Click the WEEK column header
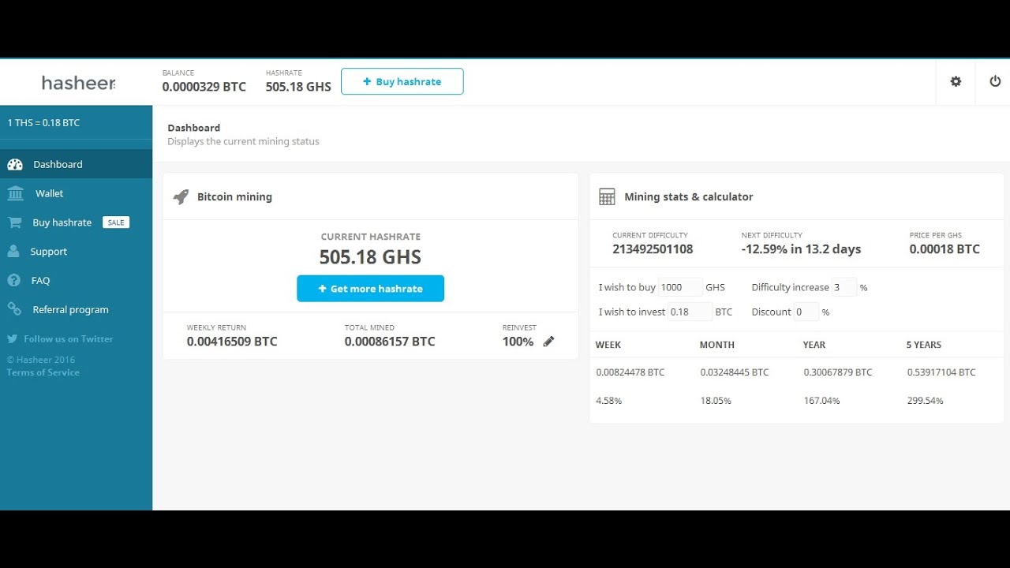 [x=608, y=345]
